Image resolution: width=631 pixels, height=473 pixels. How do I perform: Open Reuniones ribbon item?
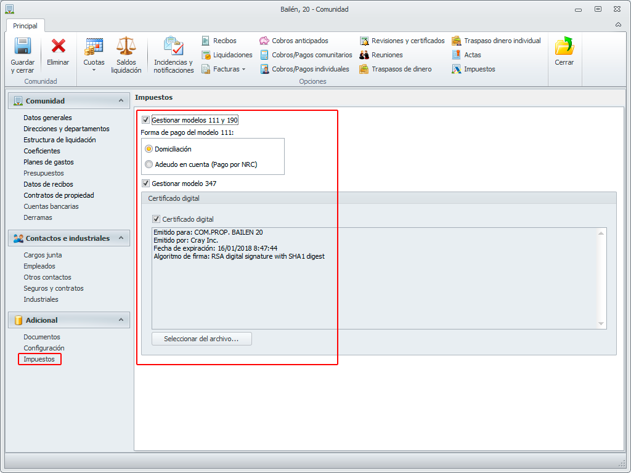pyautogui.click(x=381, y=55)
